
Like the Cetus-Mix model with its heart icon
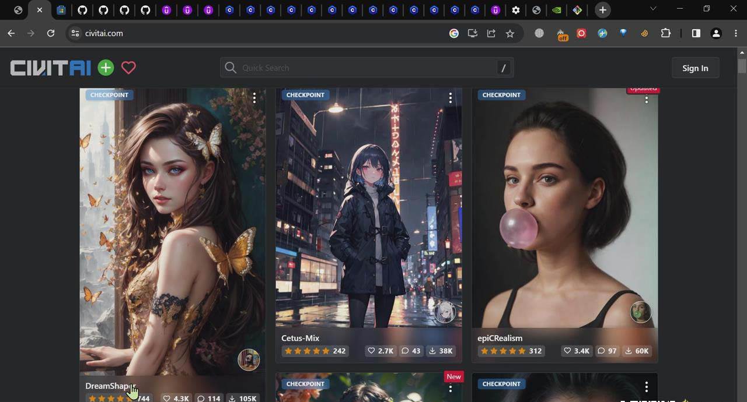[371, 351]
